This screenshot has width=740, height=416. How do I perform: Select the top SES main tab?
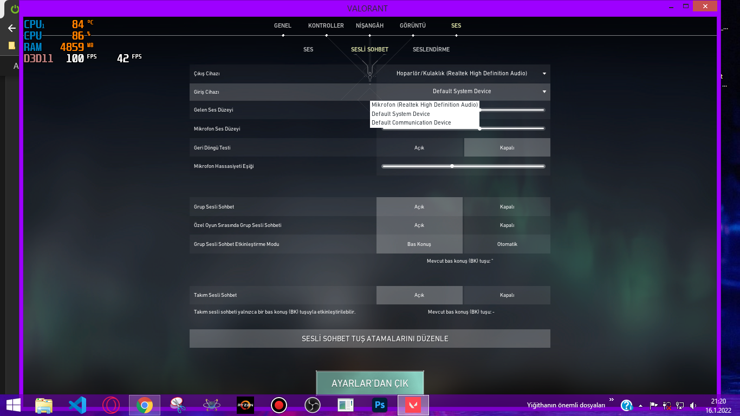(456, 25)
